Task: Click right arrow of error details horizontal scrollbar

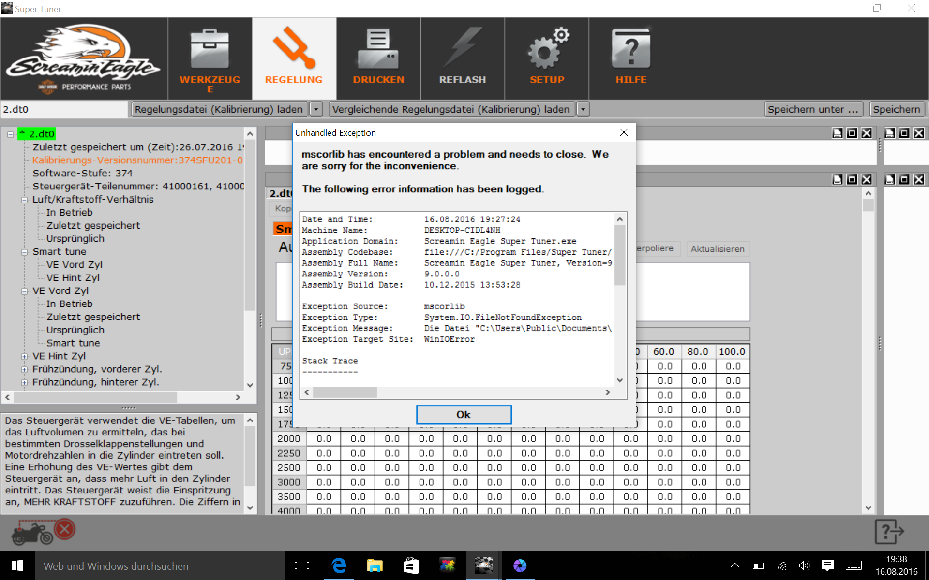Action: (608, 392)
